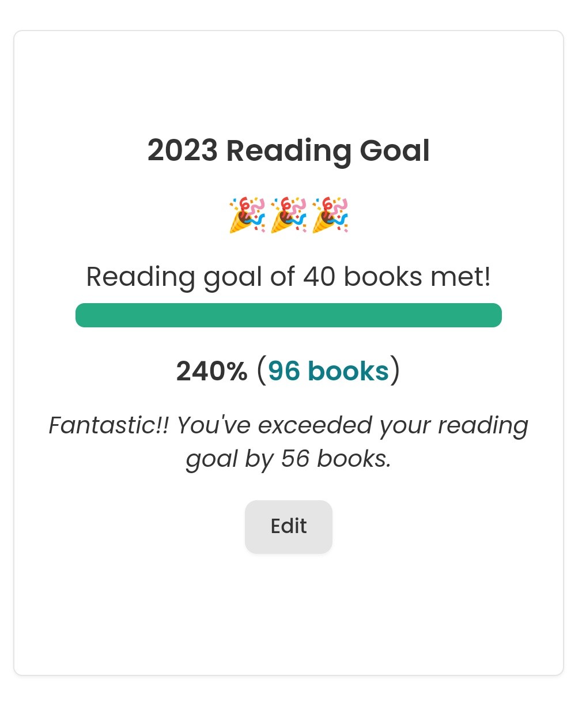Click the closing parenthesis after "96 books"
Screen dimensions: 567x710
[395, 371]
